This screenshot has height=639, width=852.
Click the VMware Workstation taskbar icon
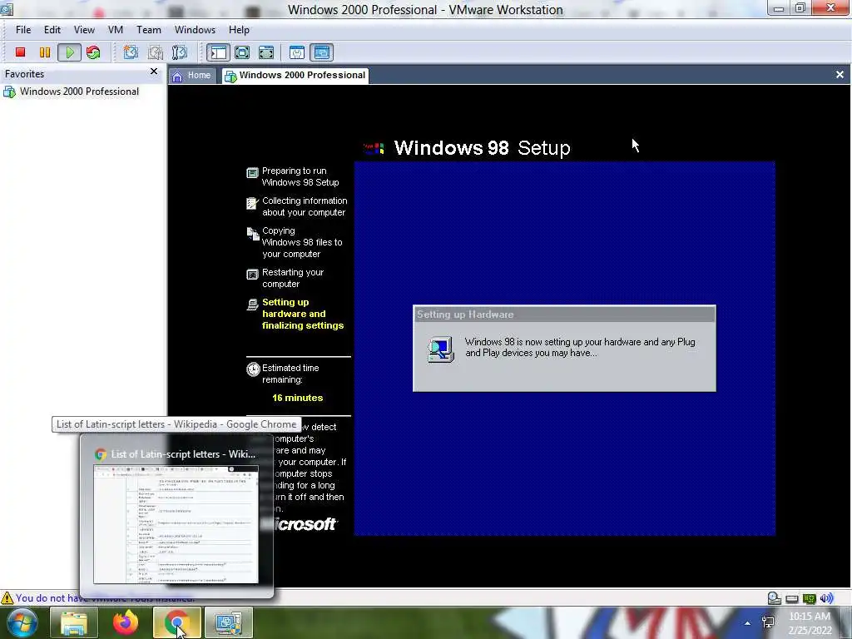tap(229, 622)
